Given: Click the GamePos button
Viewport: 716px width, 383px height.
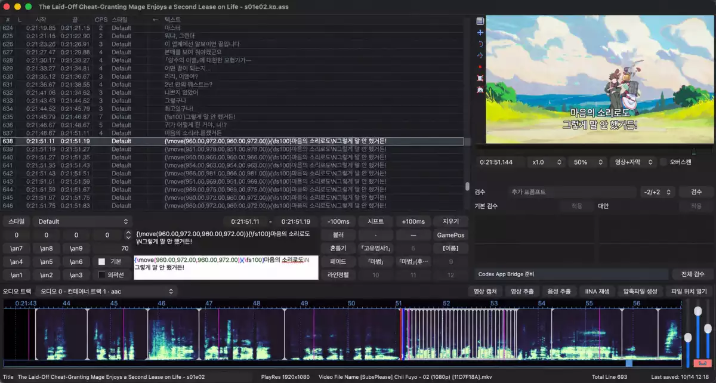Looking at the screenshot, I should pos(451,235).
